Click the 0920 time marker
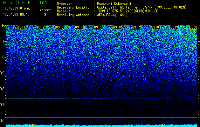Screen dimensions: 200x127 click(x=193, y=27)
